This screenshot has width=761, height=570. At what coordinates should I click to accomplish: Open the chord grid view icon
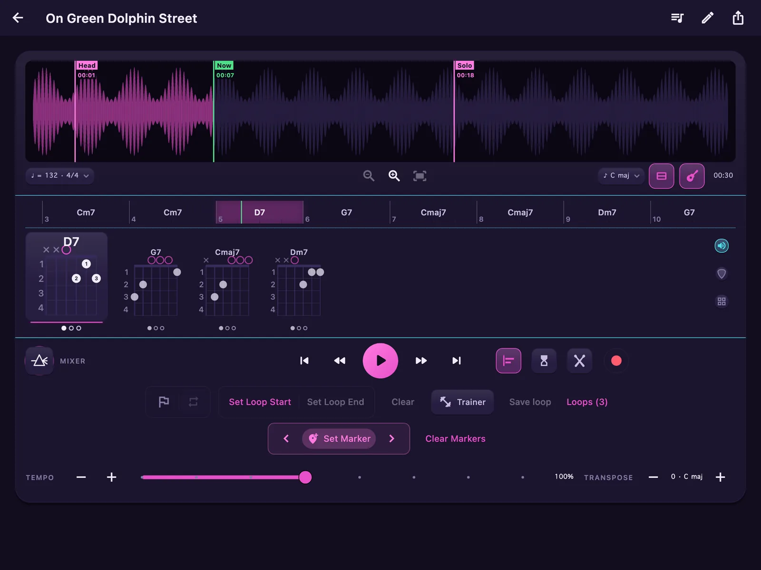tap(722, 302)
